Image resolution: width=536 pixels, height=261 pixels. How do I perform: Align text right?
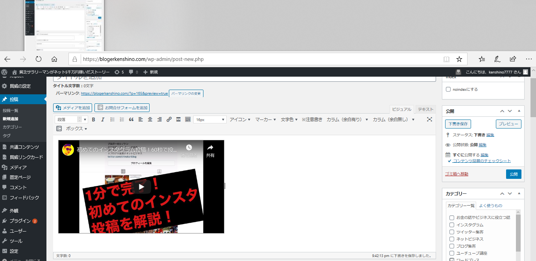pos(159,119)
